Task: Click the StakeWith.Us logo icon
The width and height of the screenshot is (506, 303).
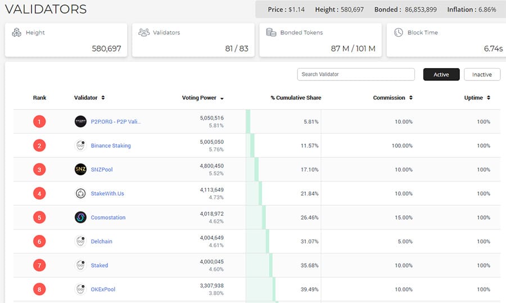Action: click(80, 193)
